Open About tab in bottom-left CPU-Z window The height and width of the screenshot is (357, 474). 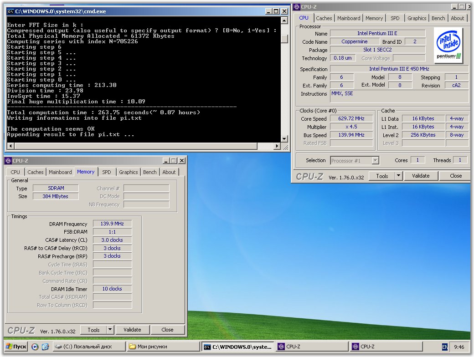pyautogui.click(x=169, y=172)
